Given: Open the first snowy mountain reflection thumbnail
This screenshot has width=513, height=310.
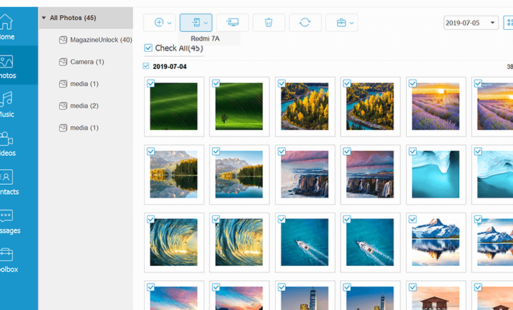Looking at the screenshot, I should (x=436, y=242).
